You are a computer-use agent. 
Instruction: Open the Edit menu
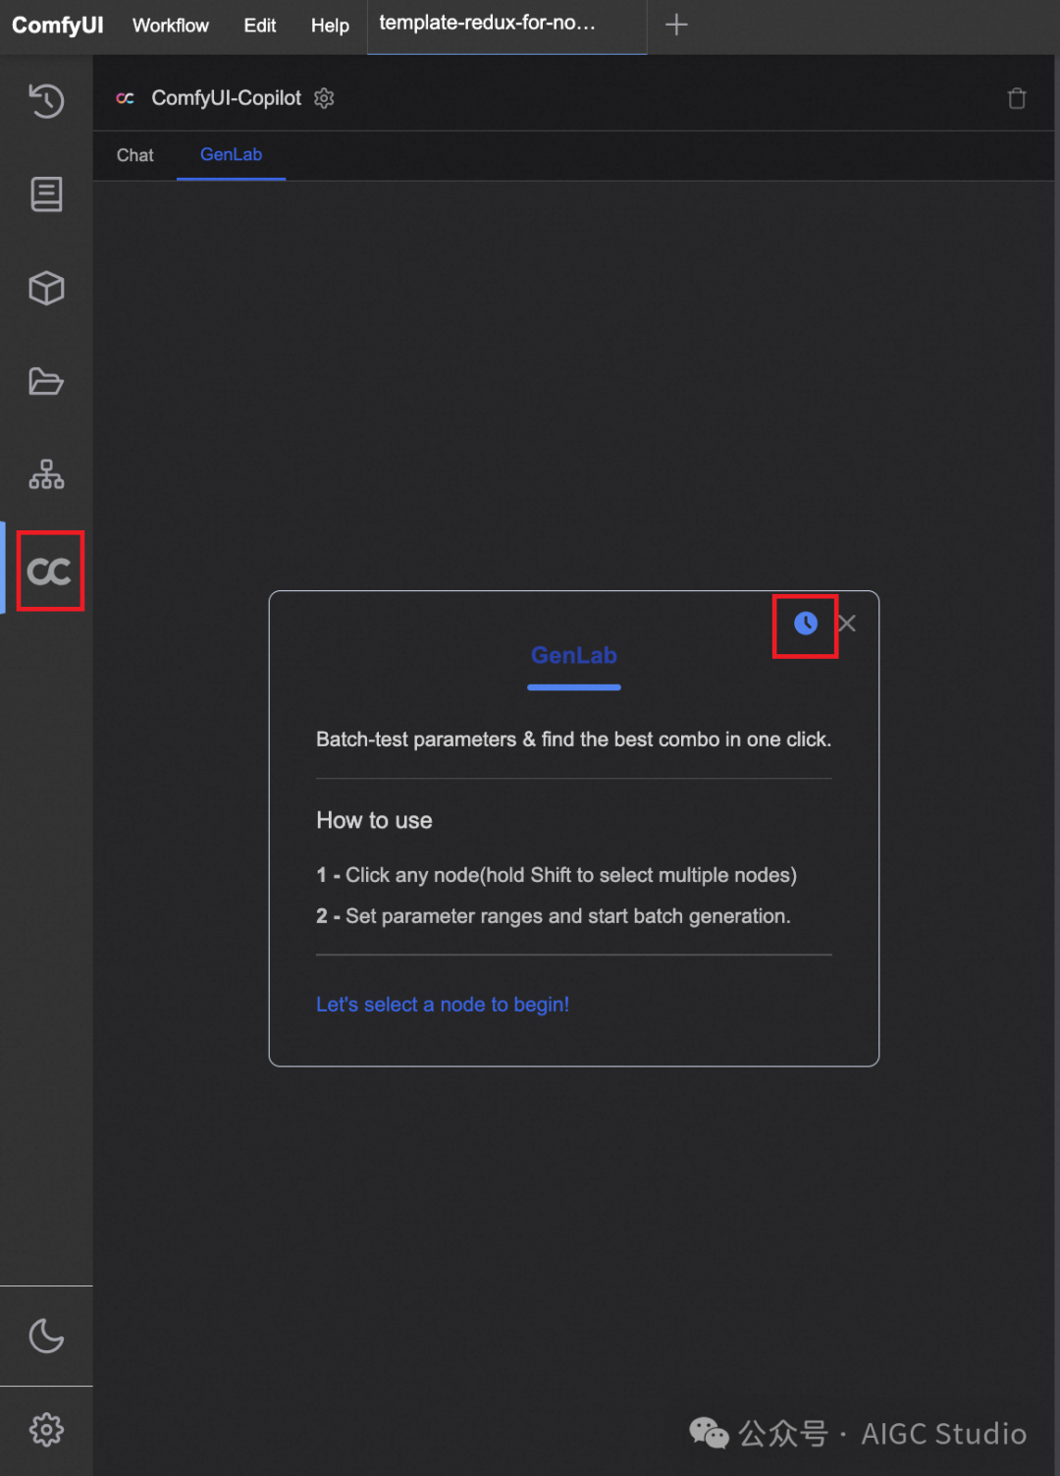click(260, 26)
